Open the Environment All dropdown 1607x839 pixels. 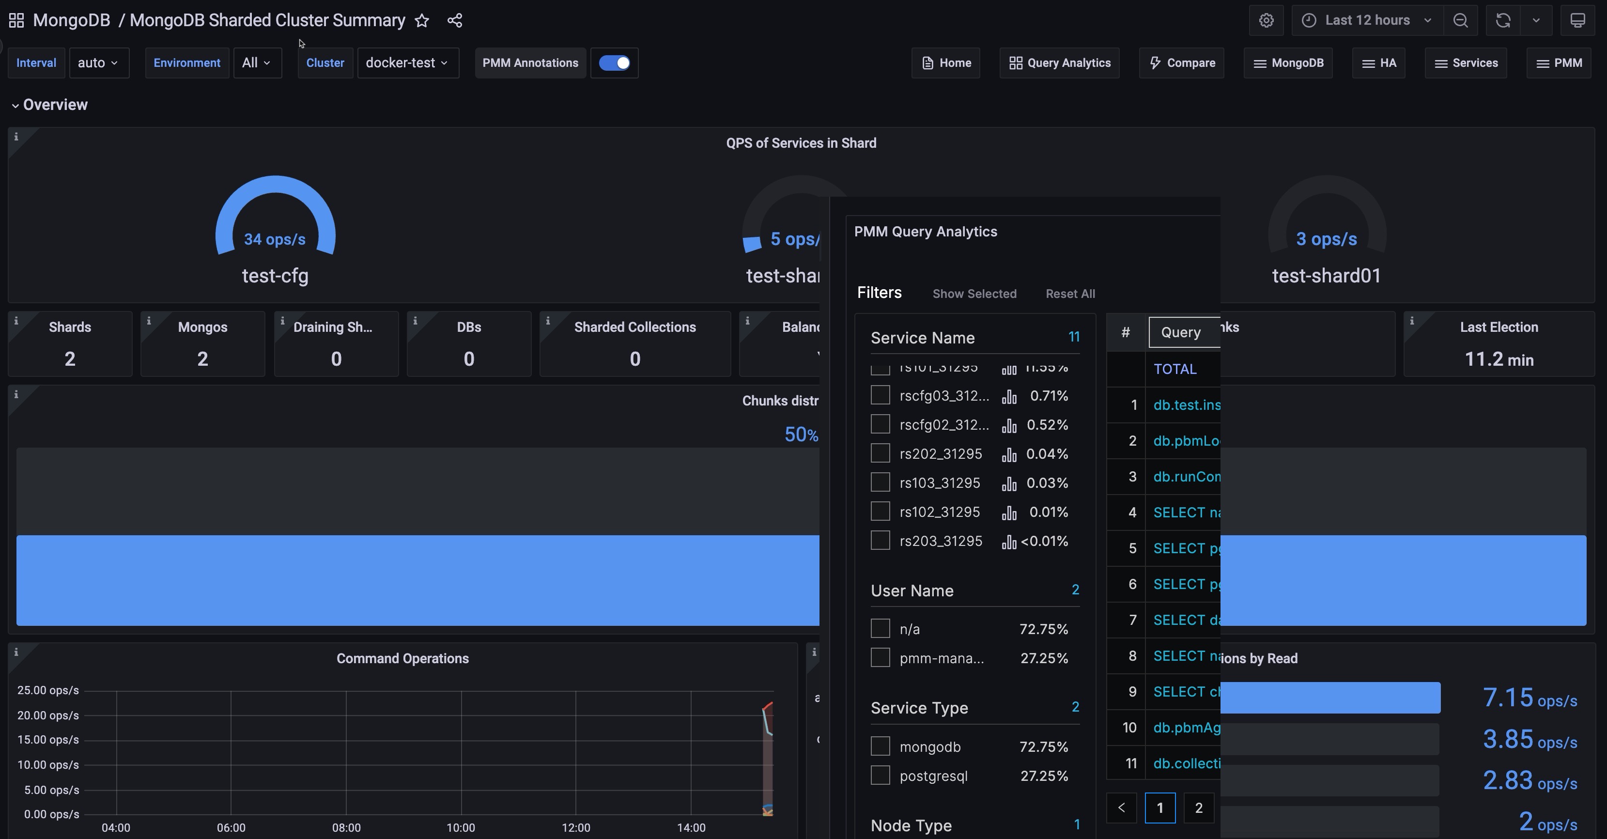click(x=257, y=63)
